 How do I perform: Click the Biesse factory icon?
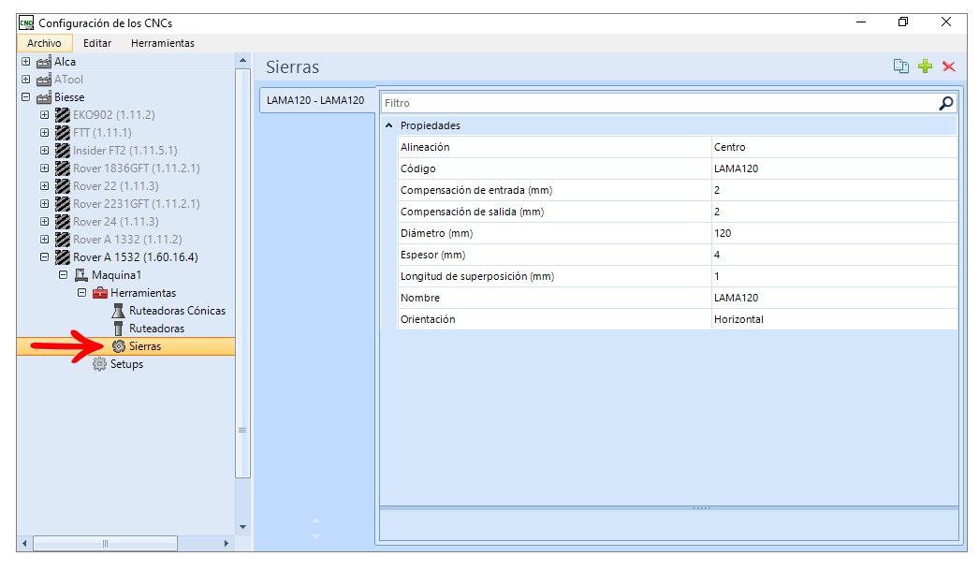44,97
